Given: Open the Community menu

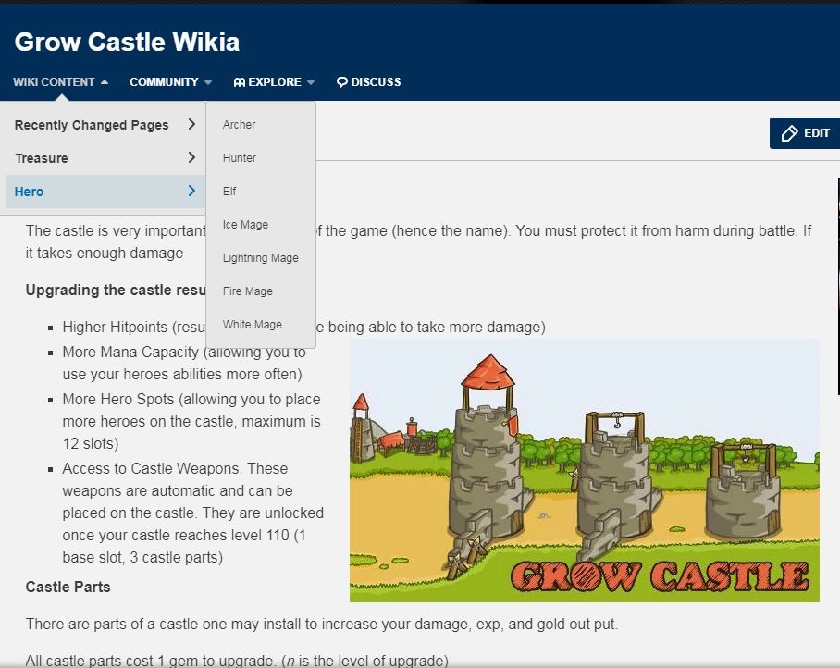Looking at the screenshot, I should point(170,82).
